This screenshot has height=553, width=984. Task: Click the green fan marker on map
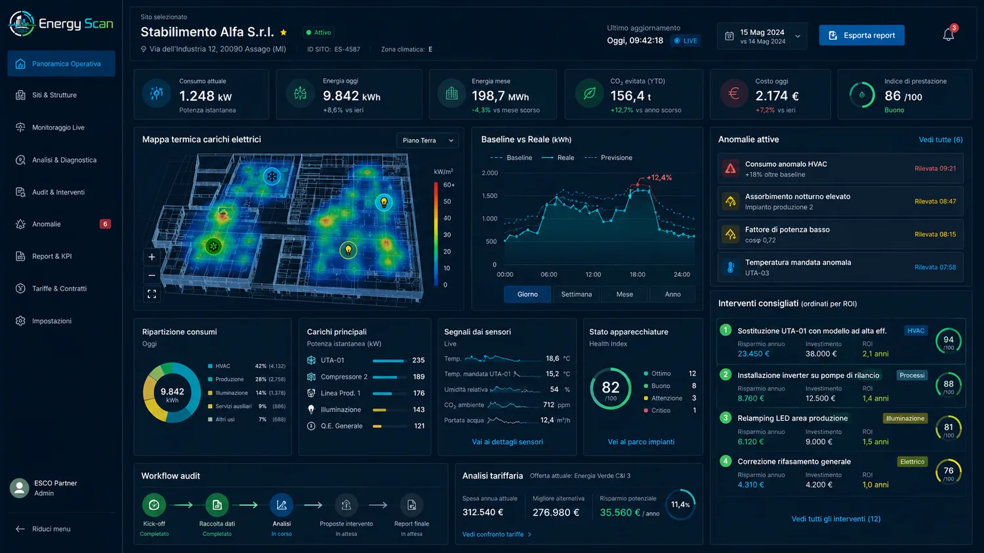213,246
